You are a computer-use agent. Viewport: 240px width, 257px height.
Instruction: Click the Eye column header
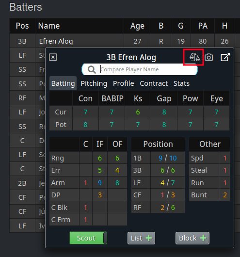[217, 98]
